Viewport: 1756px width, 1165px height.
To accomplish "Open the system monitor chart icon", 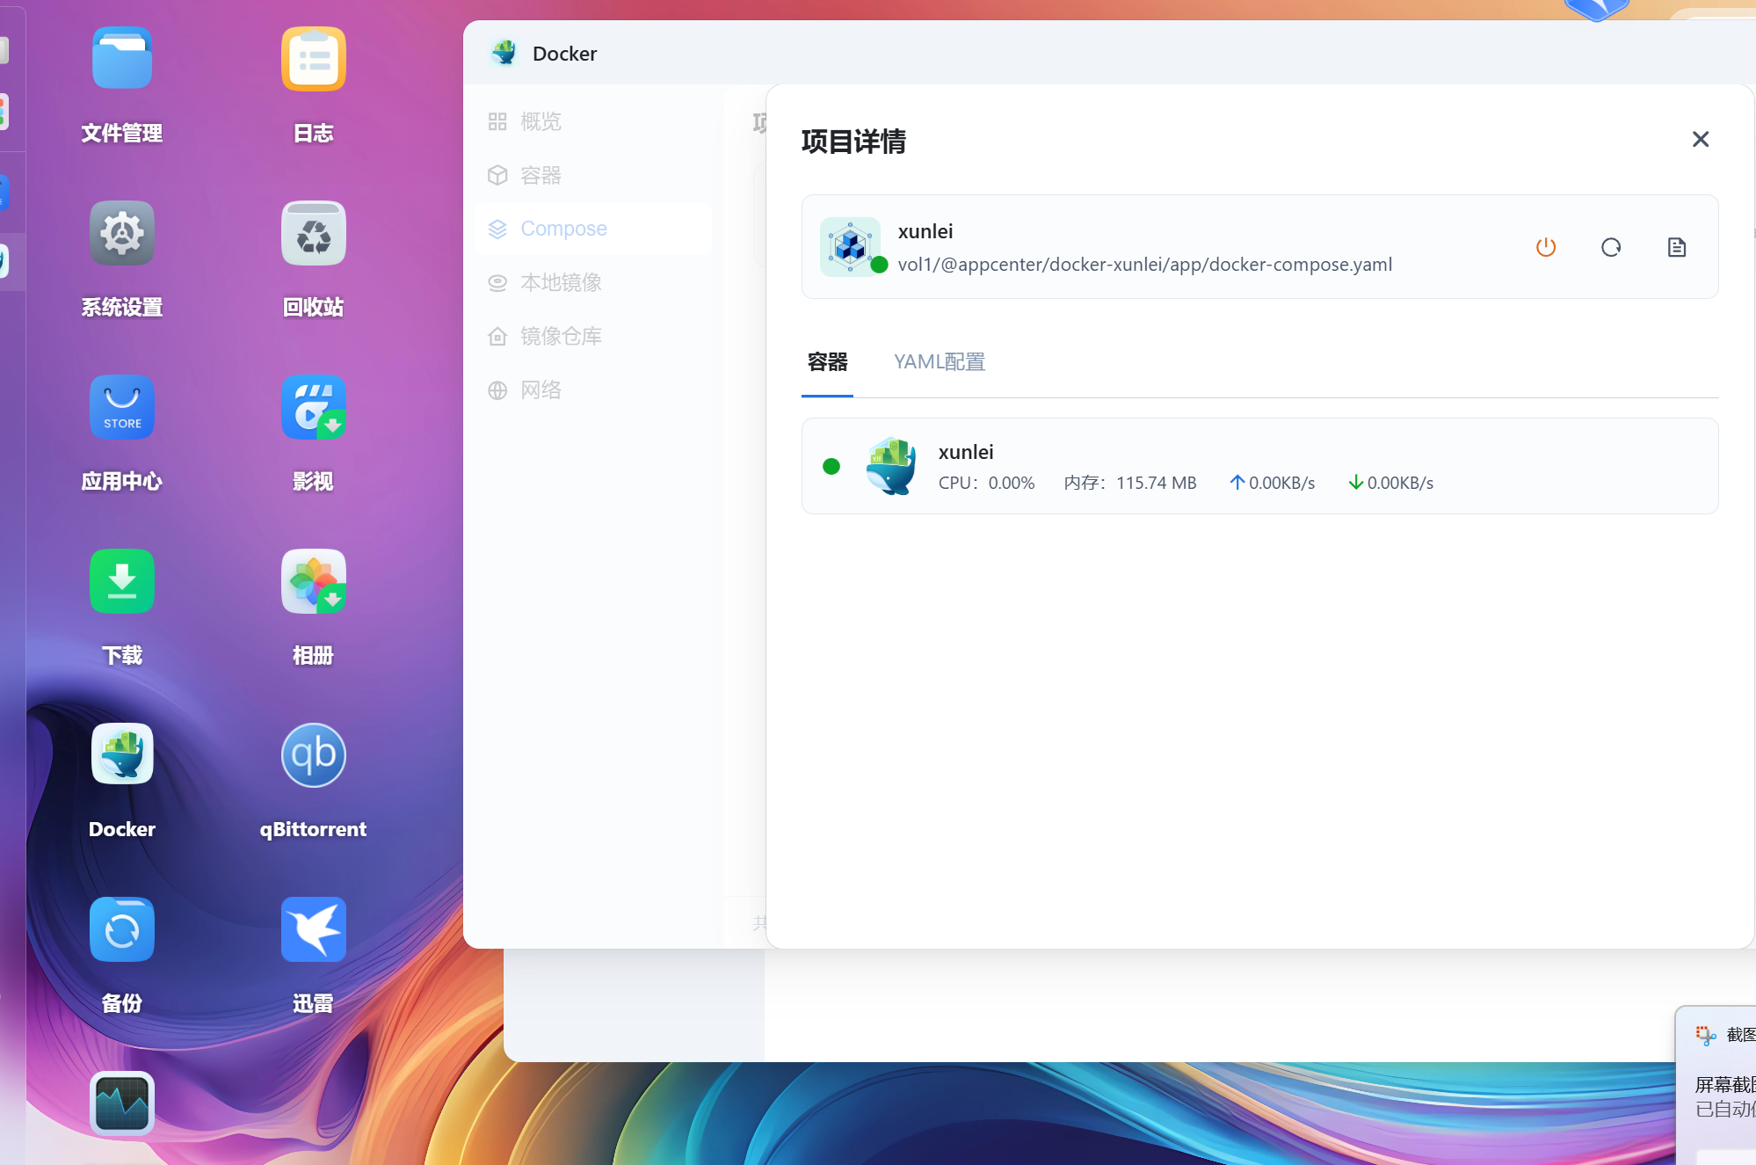I will [x=122, y=1103].
